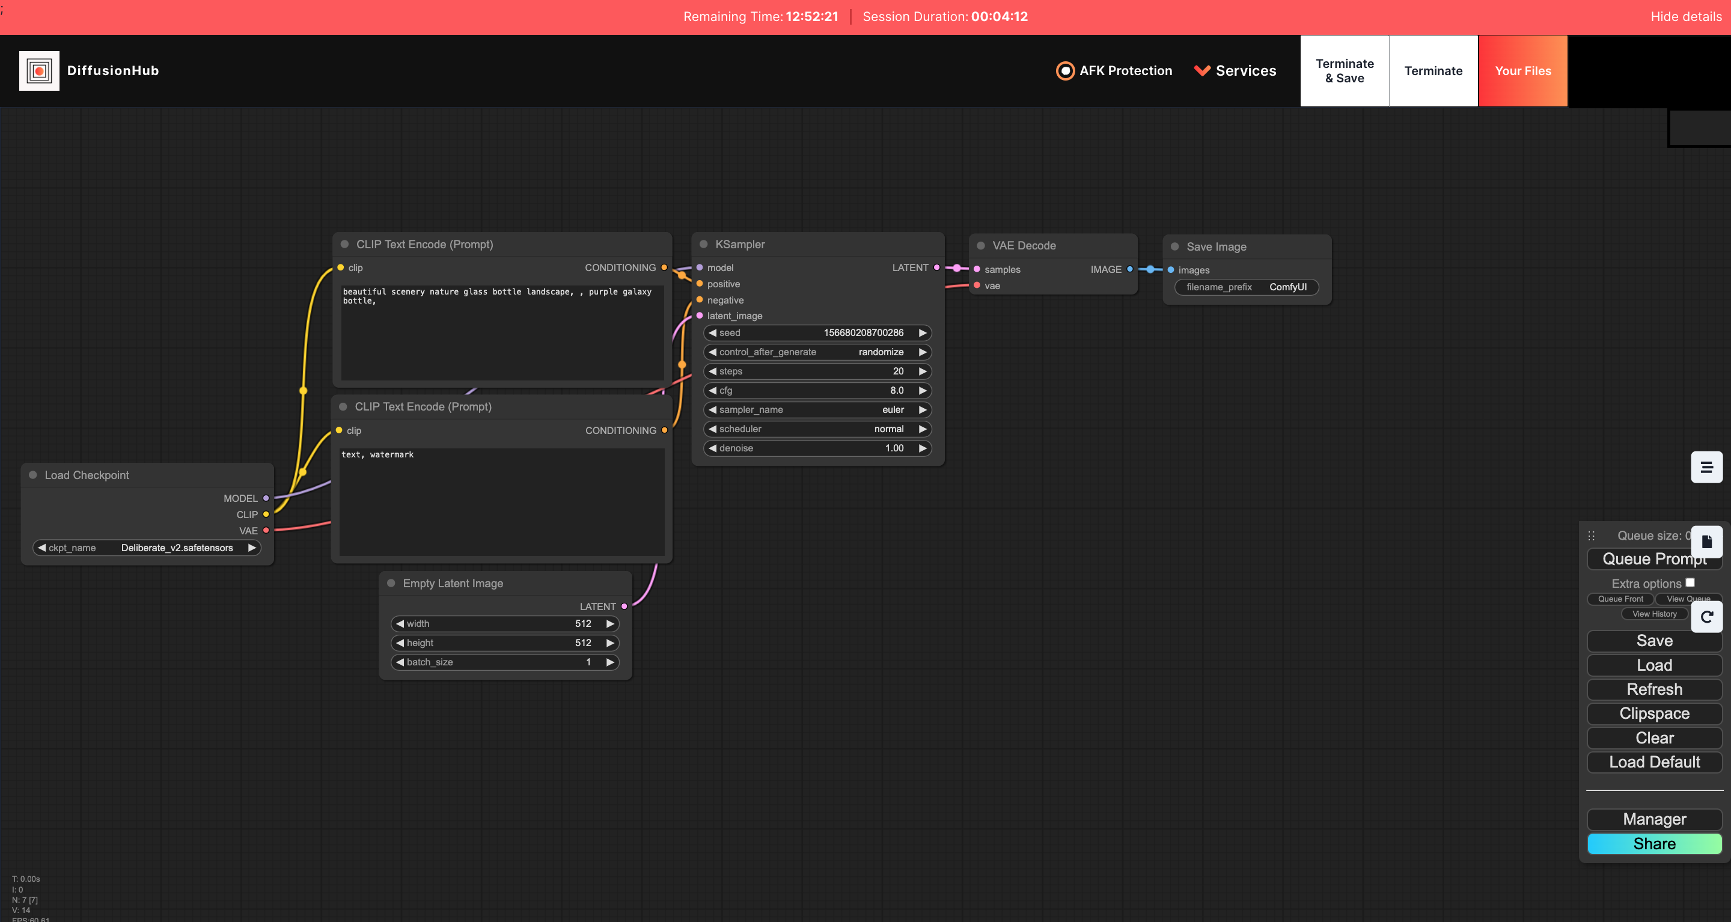Collapse the KSampler node using its title dot
Image resolution: width=1731 pixels, height=922 pixels.
click(704, 245)
